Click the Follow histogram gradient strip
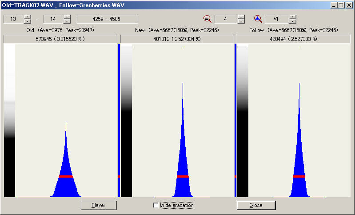Screen dimensions: 355x215 coord(243,121)
